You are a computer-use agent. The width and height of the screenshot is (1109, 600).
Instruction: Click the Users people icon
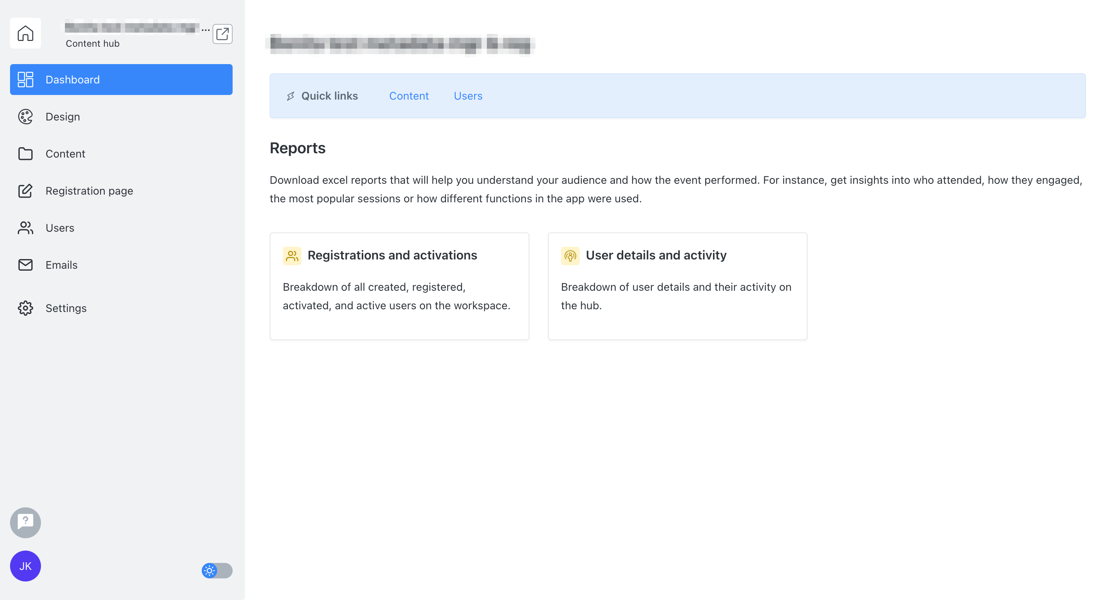[26, 227]
